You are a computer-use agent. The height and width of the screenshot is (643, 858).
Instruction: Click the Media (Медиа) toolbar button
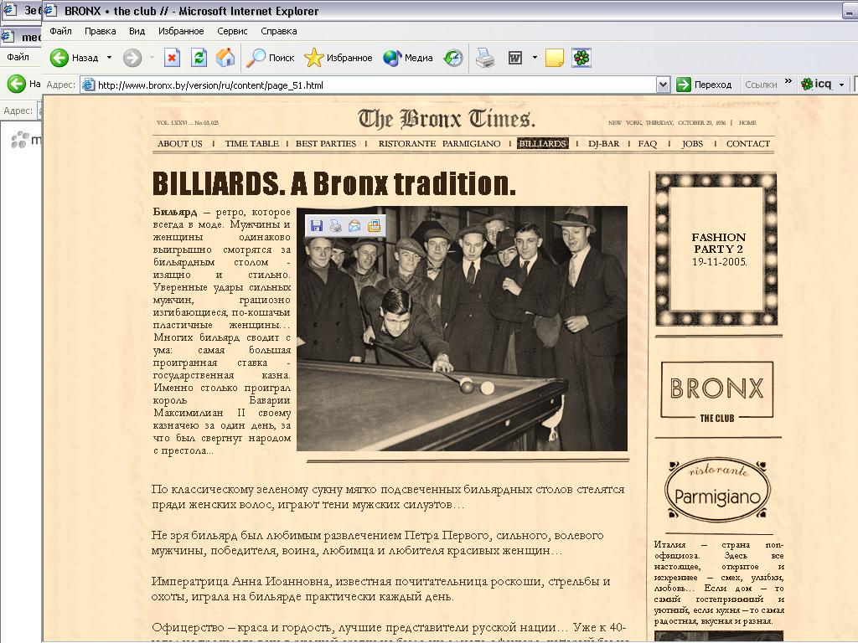(408, 58)
